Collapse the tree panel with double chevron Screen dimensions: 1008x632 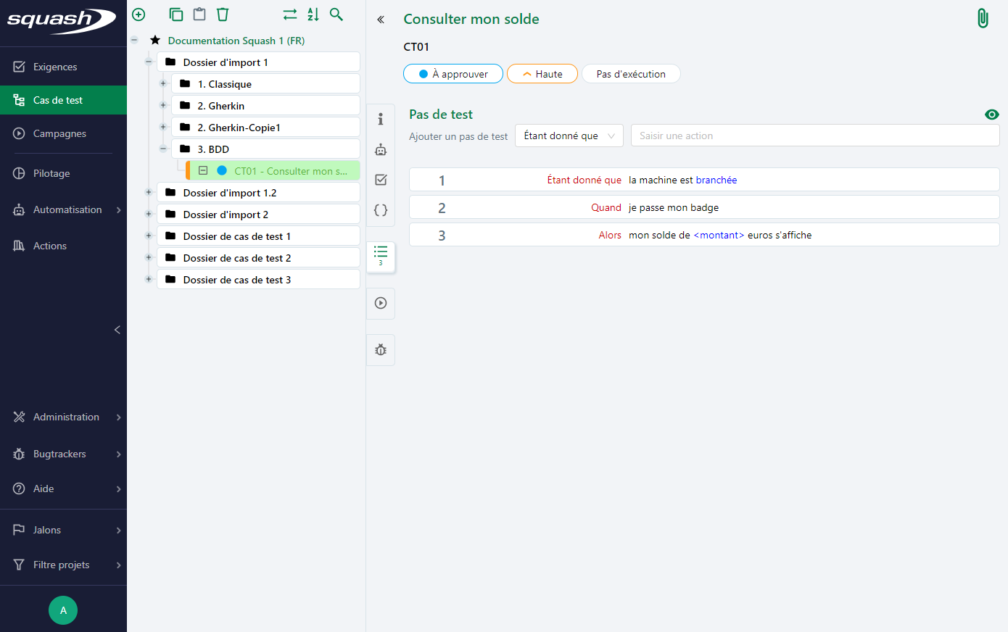(x=381, y=20)
